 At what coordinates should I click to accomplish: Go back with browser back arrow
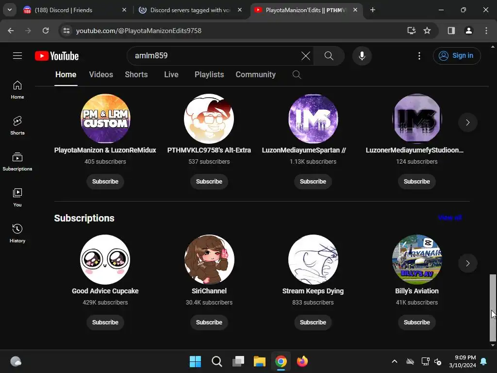coord(11,31)
